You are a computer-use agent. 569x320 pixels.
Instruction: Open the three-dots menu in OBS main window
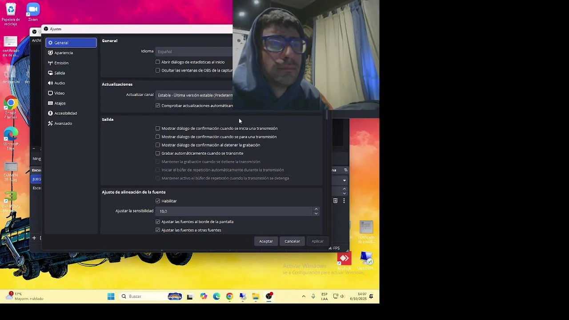click(x=344, y=201)
